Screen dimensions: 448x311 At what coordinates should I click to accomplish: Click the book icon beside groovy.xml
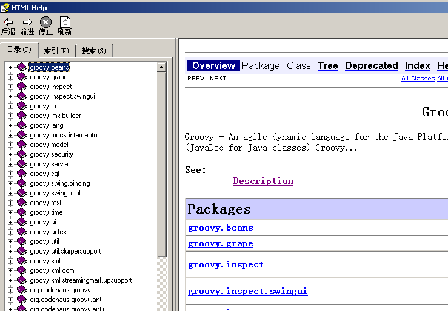pyautogui.click(x=22, y=261)
